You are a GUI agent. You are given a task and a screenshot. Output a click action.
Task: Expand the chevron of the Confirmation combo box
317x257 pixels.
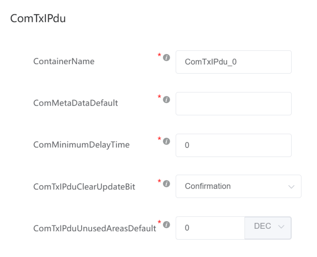pos(291,187)
